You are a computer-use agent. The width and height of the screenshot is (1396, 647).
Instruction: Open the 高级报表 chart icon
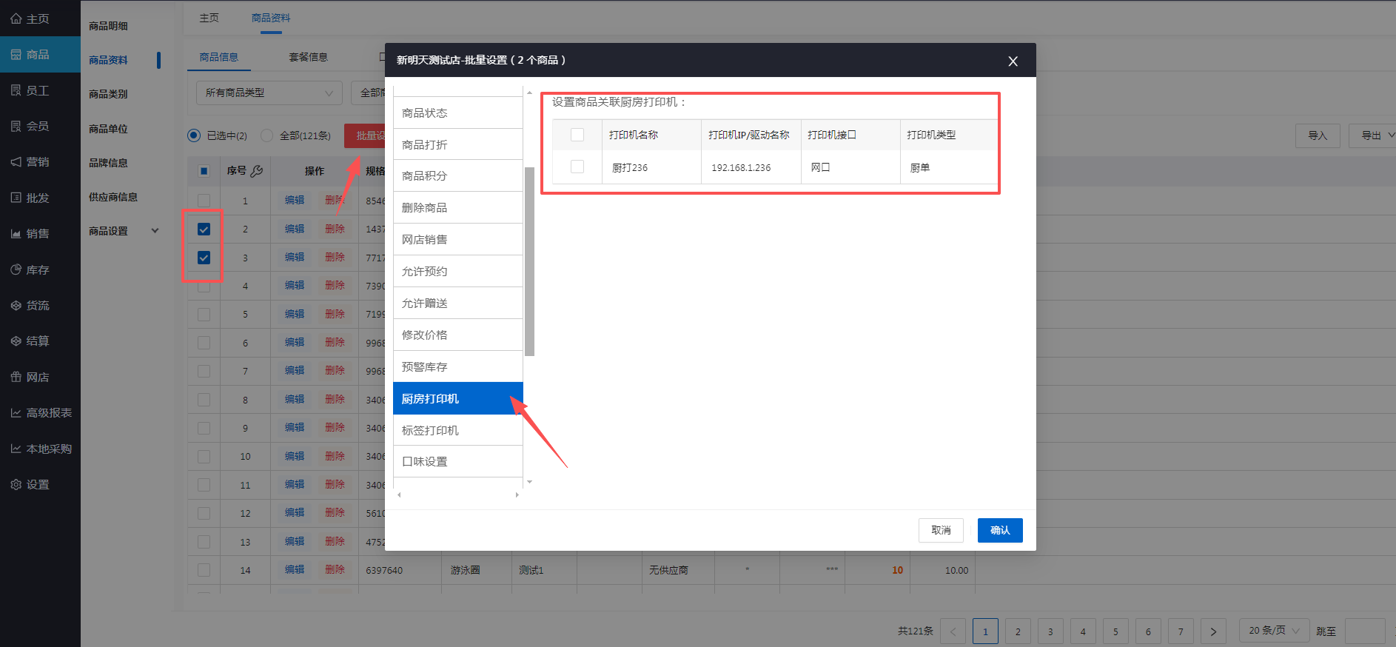click(16, 413)
